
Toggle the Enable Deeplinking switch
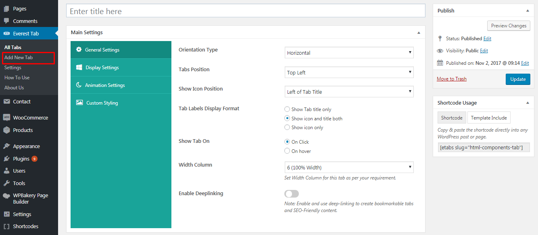tap(292, 194)
